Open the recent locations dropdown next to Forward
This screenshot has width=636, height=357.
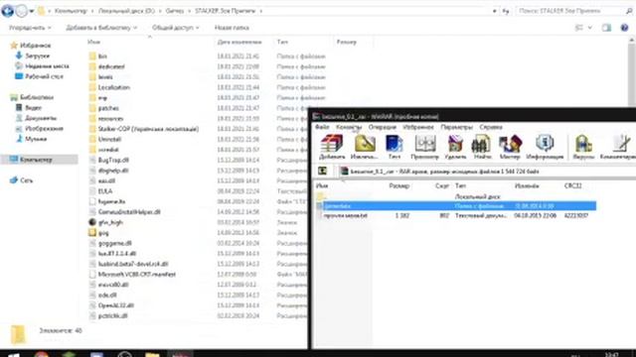32,11
